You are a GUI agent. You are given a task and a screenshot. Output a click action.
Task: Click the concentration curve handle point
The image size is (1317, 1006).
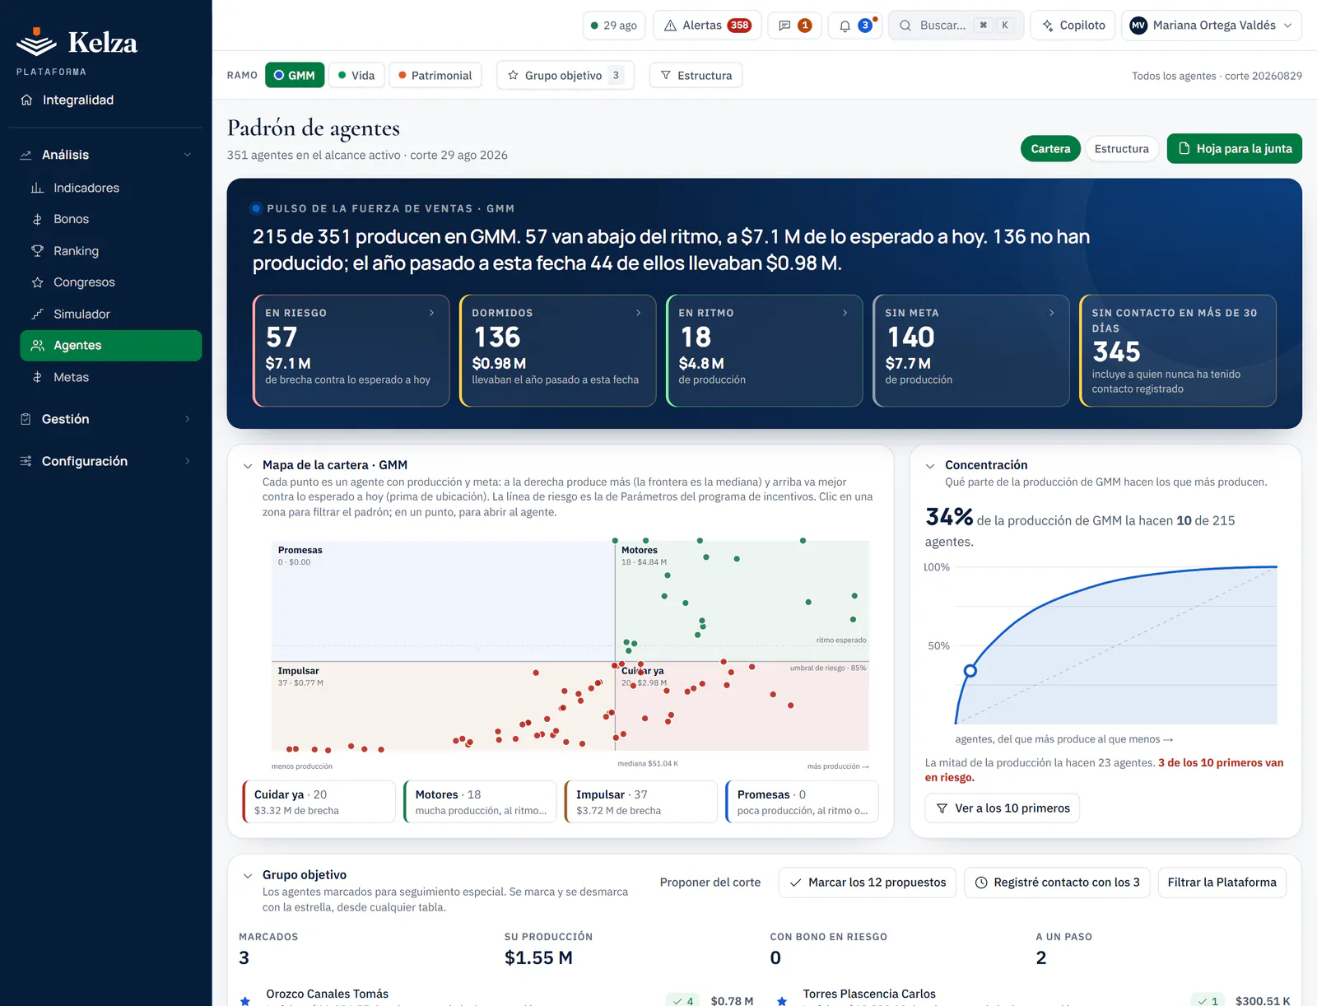point(970,671)
